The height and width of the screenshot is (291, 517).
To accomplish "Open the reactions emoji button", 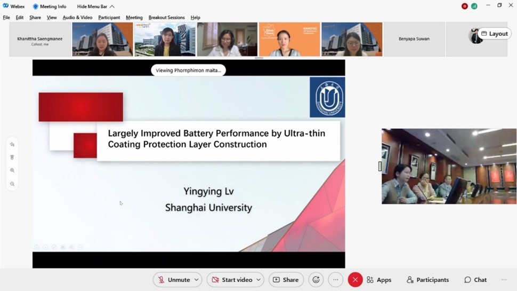I will pyautogui.click(x=316, y=280).
